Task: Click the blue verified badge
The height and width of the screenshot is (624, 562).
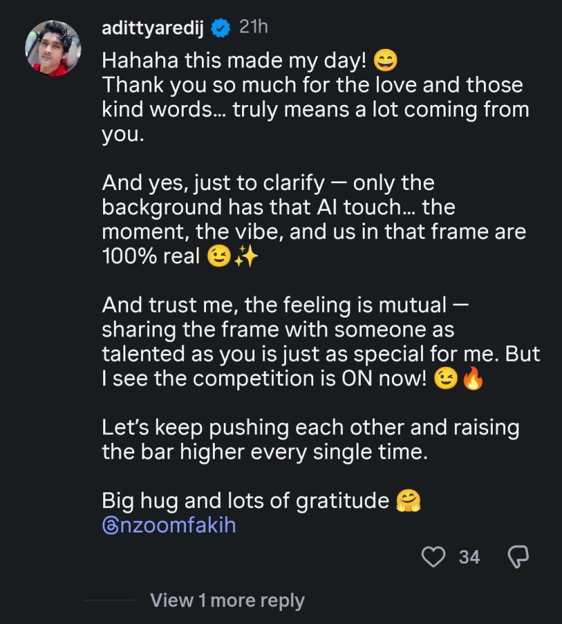Action: point(220,28)
